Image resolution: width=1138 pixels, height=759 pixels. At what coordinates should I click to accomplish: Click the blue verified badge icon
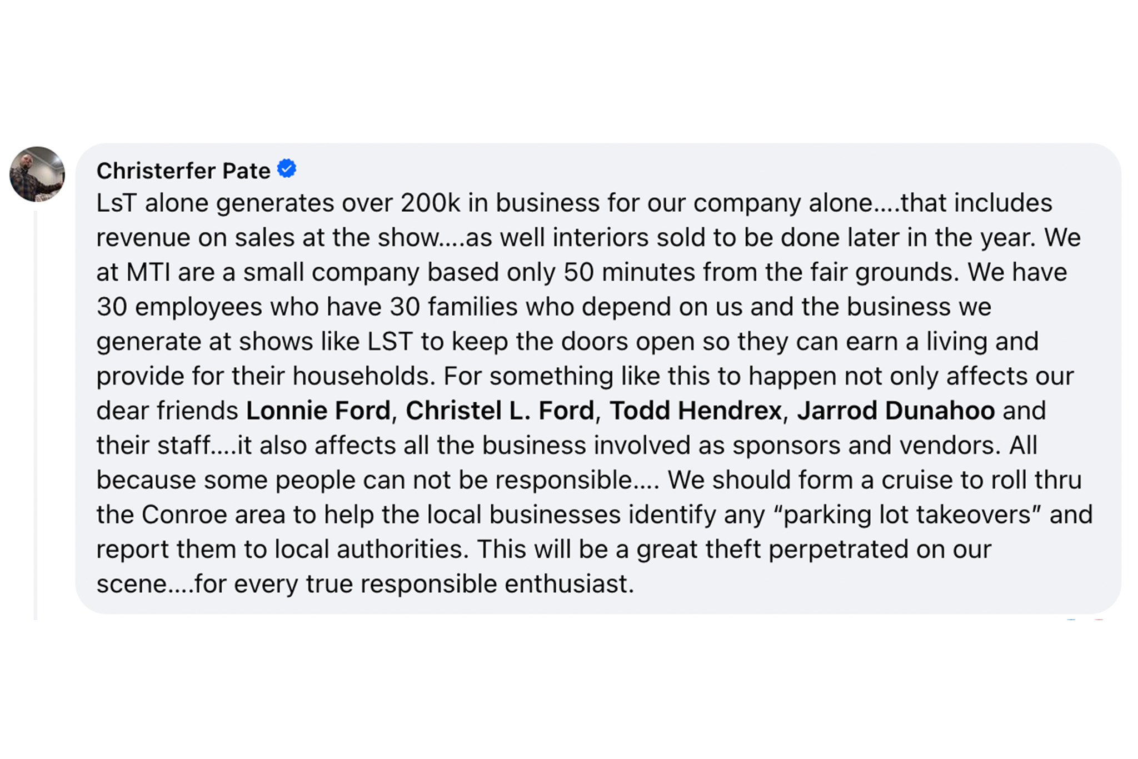coord(287,169)
